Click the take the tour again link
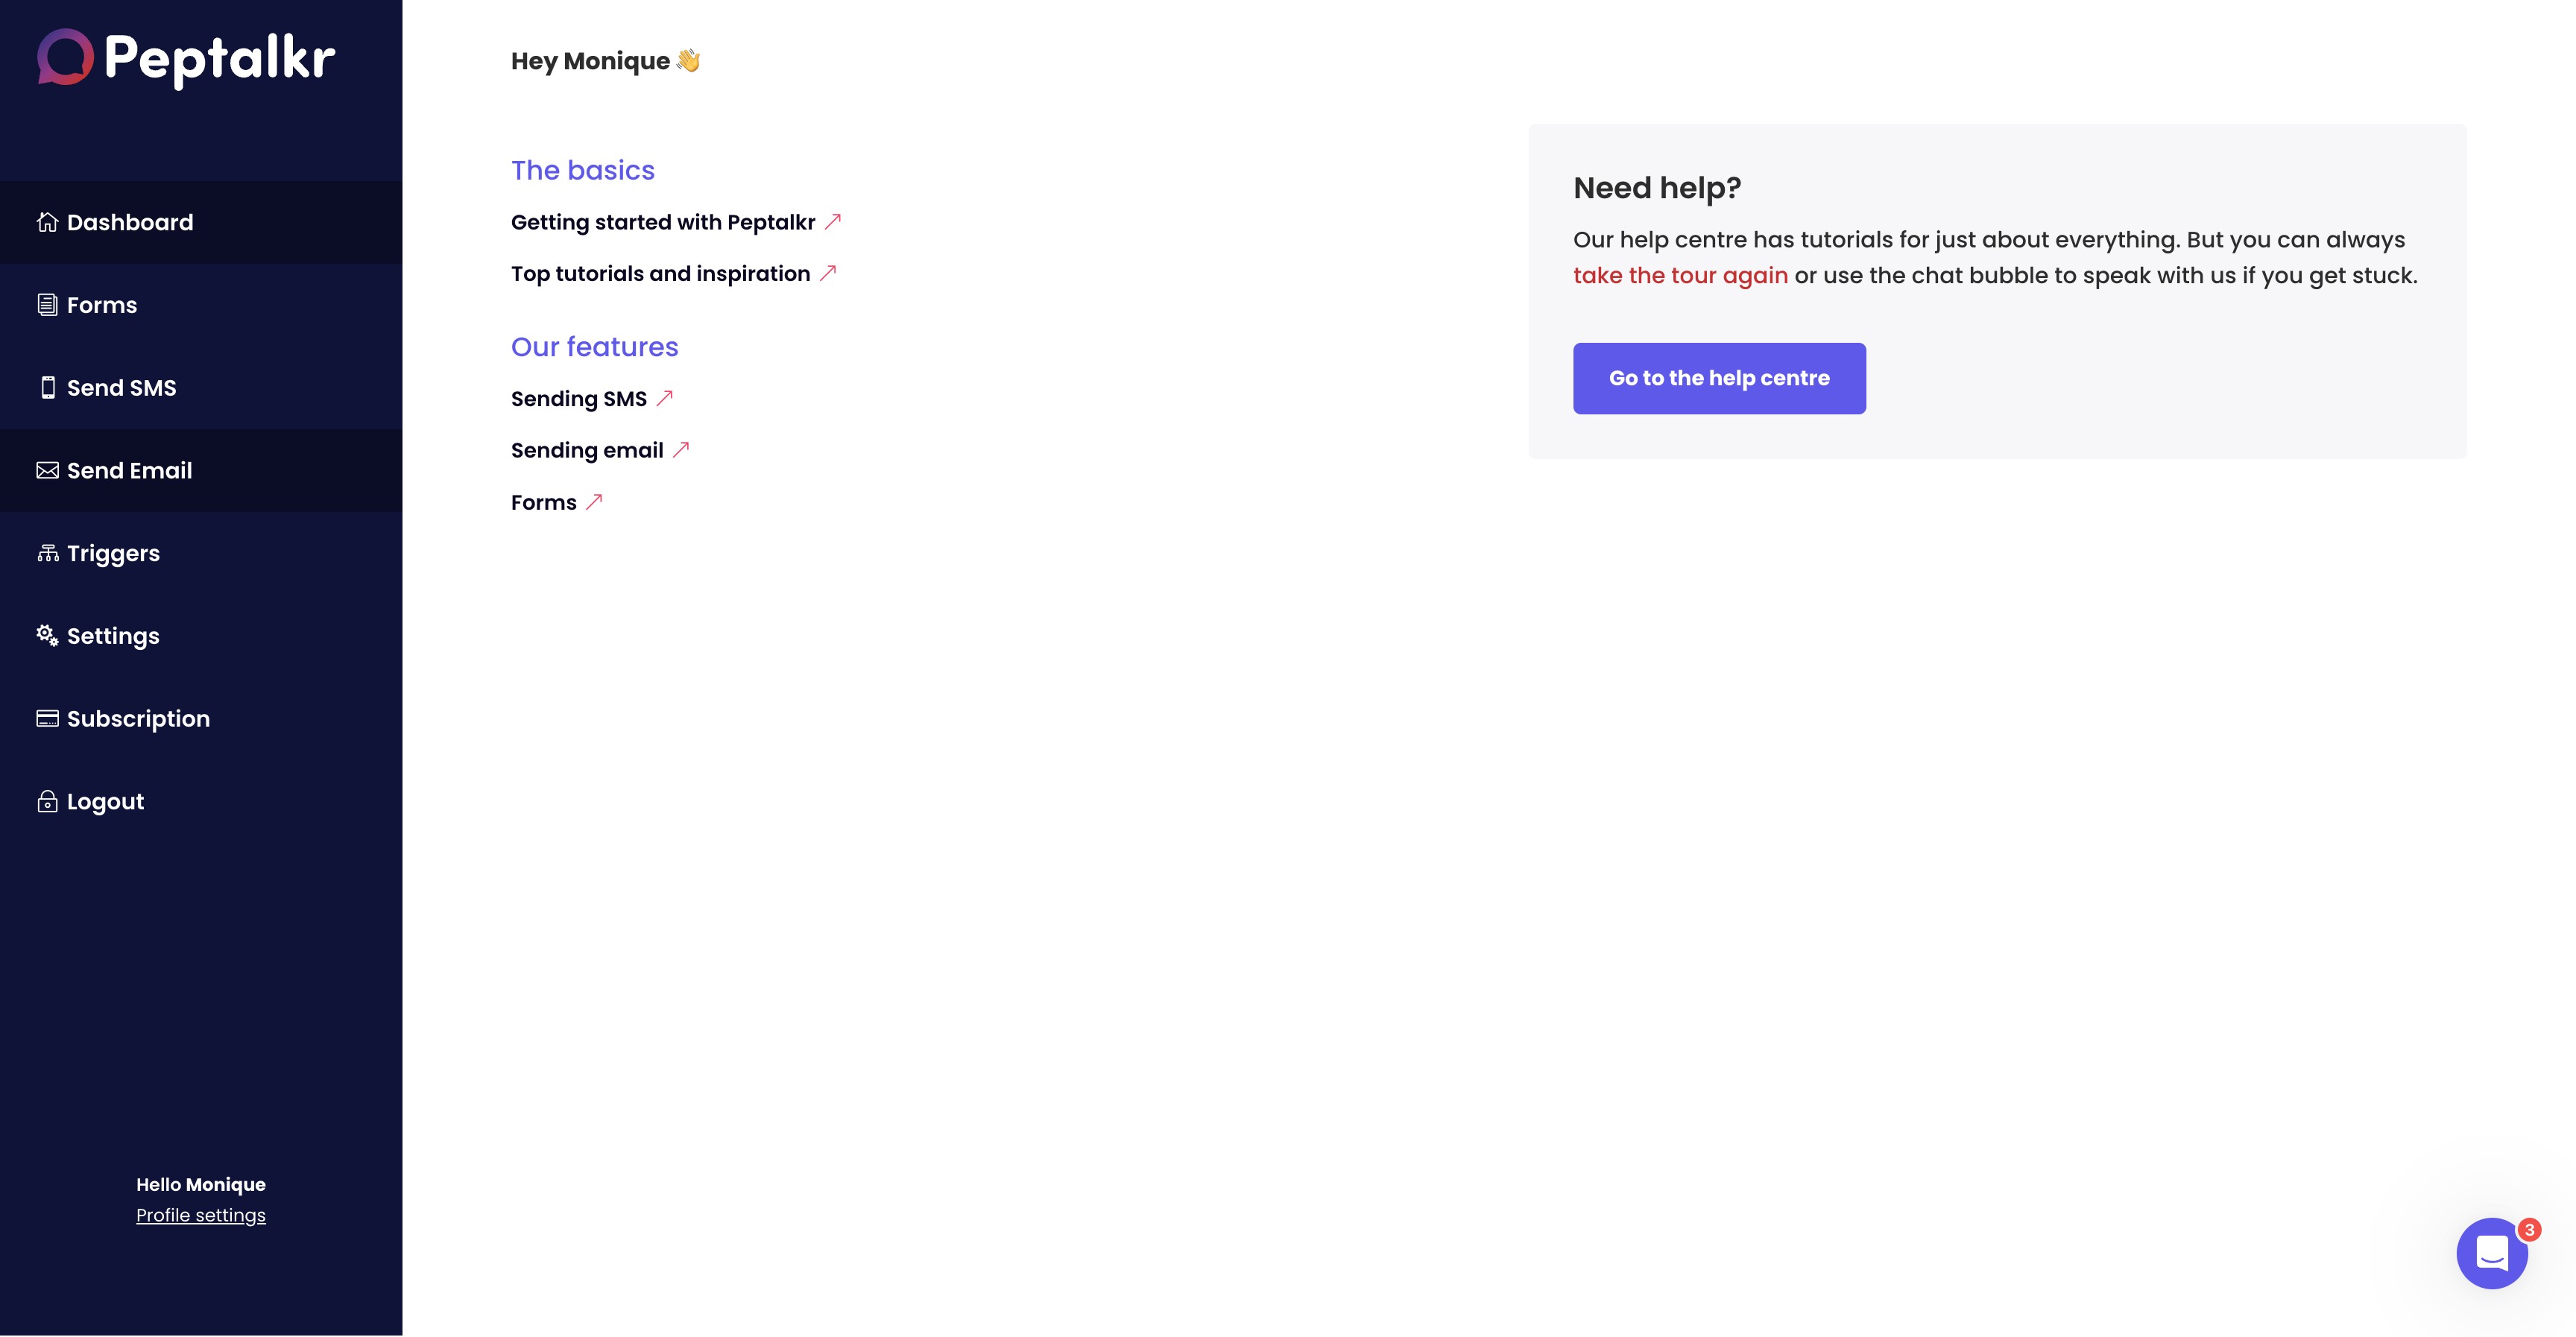This screenshot has width=2576, height=1337. click(1680, 276)
